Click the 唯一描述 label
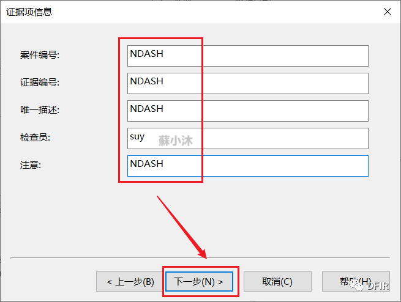Screen dimensions: 401x302 [36, 111]
